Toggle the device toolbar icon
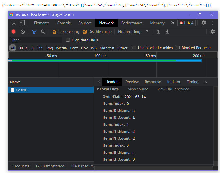 (22, 23)
